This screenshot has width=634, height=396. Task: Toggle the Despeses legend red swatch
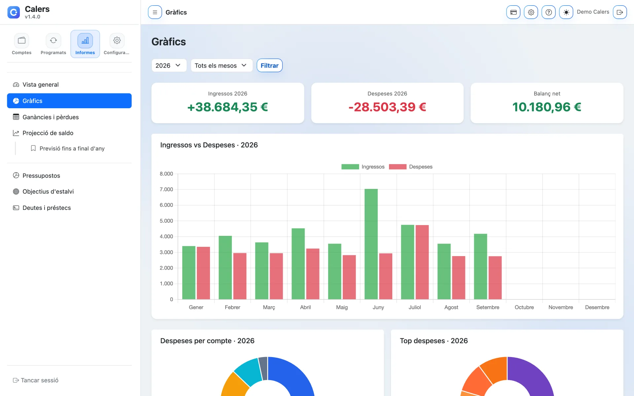tap(398, 167)
